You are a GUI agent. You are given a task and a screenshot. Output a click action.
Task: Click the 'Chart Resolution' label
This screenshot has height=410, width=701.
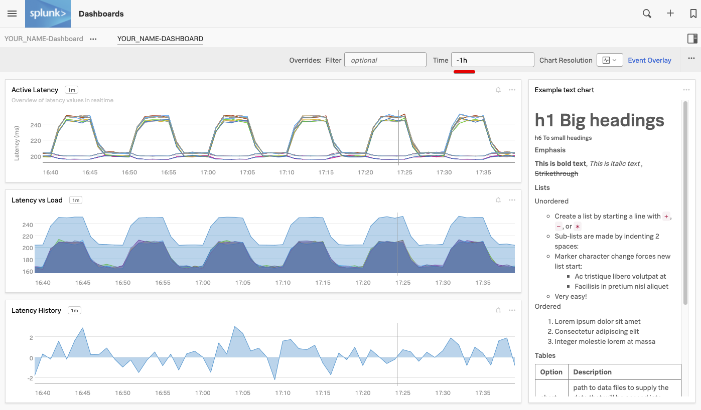566,60
